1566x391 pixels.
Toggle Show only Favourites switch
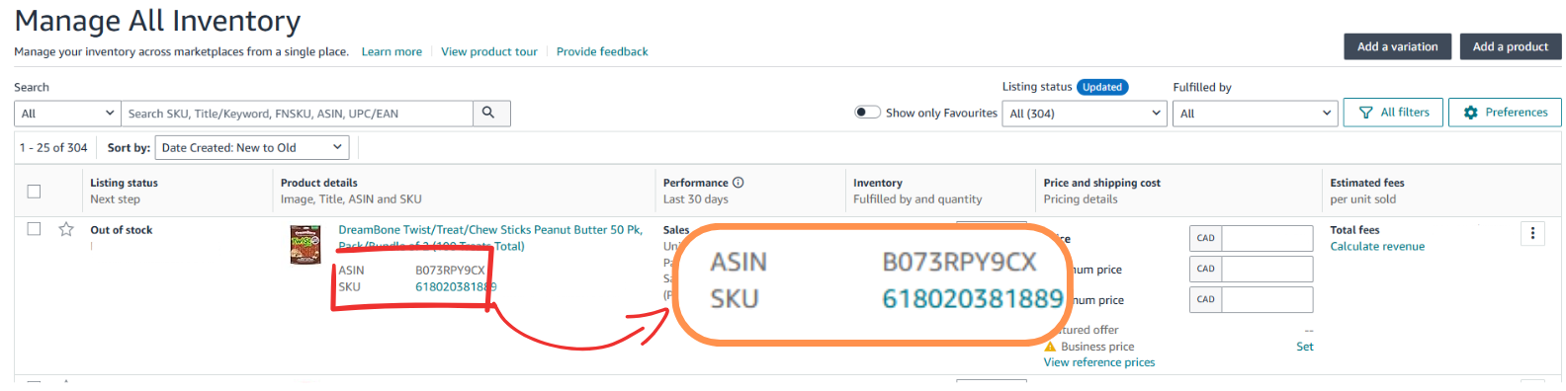867,113
